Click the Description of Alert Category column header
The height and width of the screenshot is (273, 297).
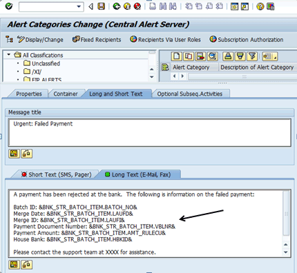(258, 68)
